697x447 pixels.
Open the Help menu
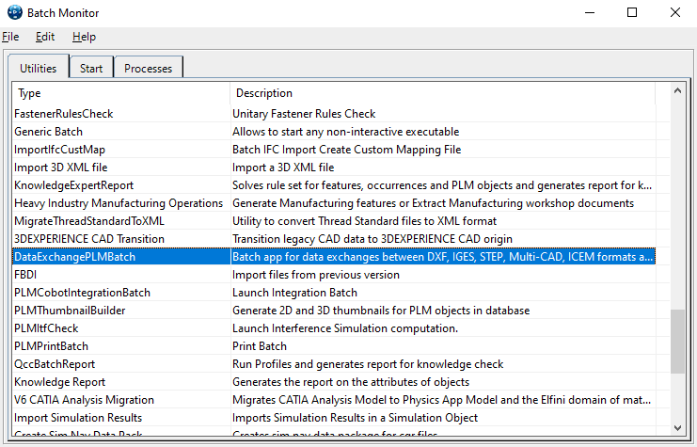point(84,37)
